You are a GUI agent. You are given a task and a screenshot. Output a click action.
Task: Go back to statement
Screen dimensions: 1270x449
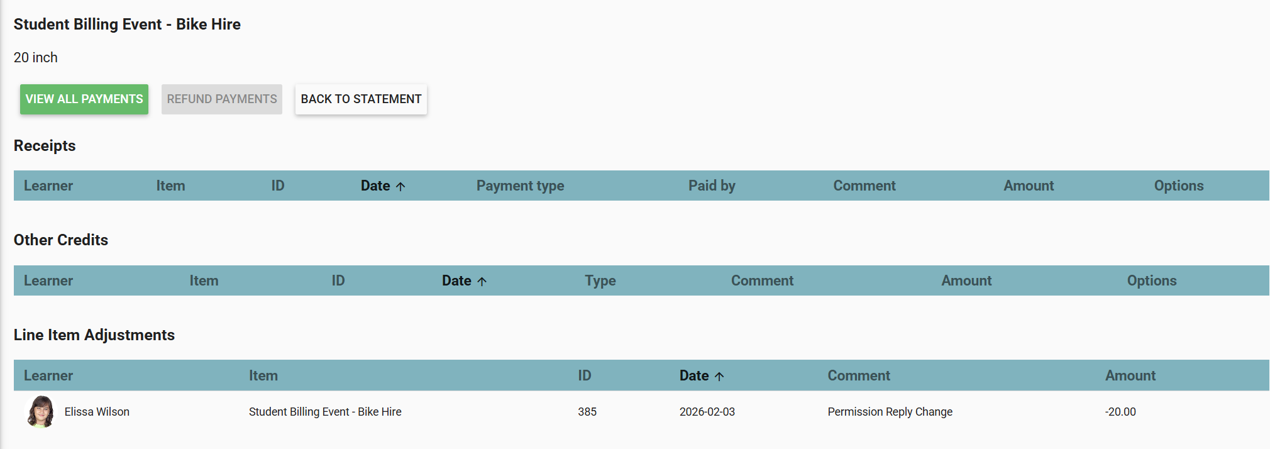coord(361,99)
